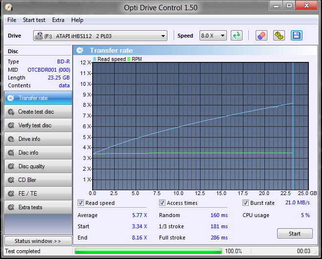This screenshot has height=259, width=322.
Task: Click the Disc quality sidebar icon
Action: tap(11, 166)
